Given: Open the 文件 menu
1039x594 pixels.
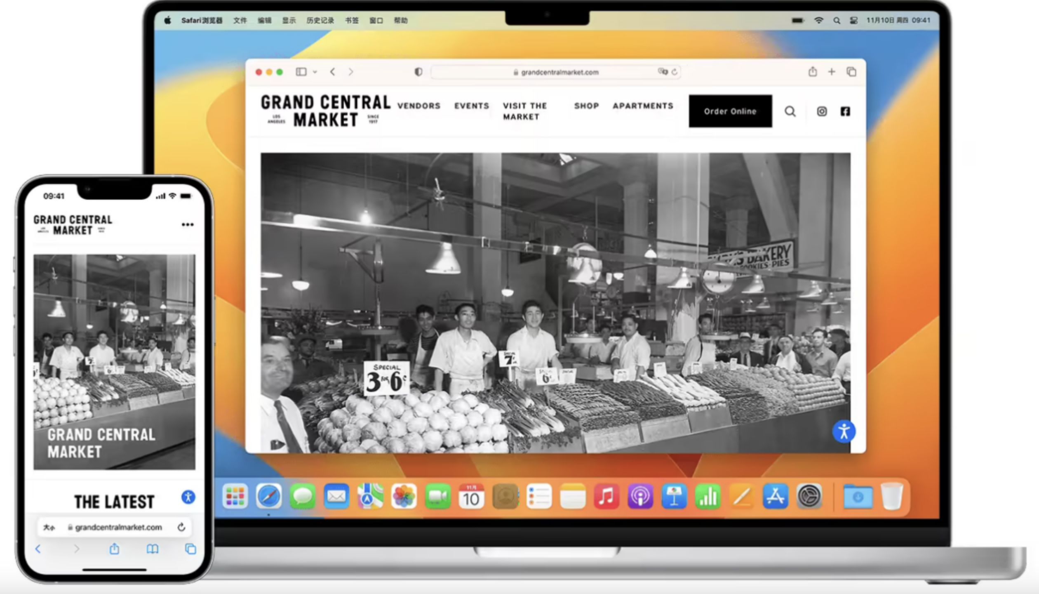Looking at the screenshot, I should point(240,20).
